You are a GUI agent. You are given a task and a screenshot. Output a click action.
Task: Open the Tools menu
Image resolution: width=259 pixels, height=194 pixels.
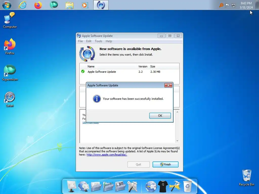click(98, 41)
